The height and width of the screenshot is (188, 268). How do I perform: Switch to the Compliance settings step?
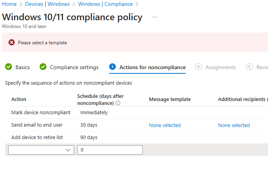click(74, 67)
